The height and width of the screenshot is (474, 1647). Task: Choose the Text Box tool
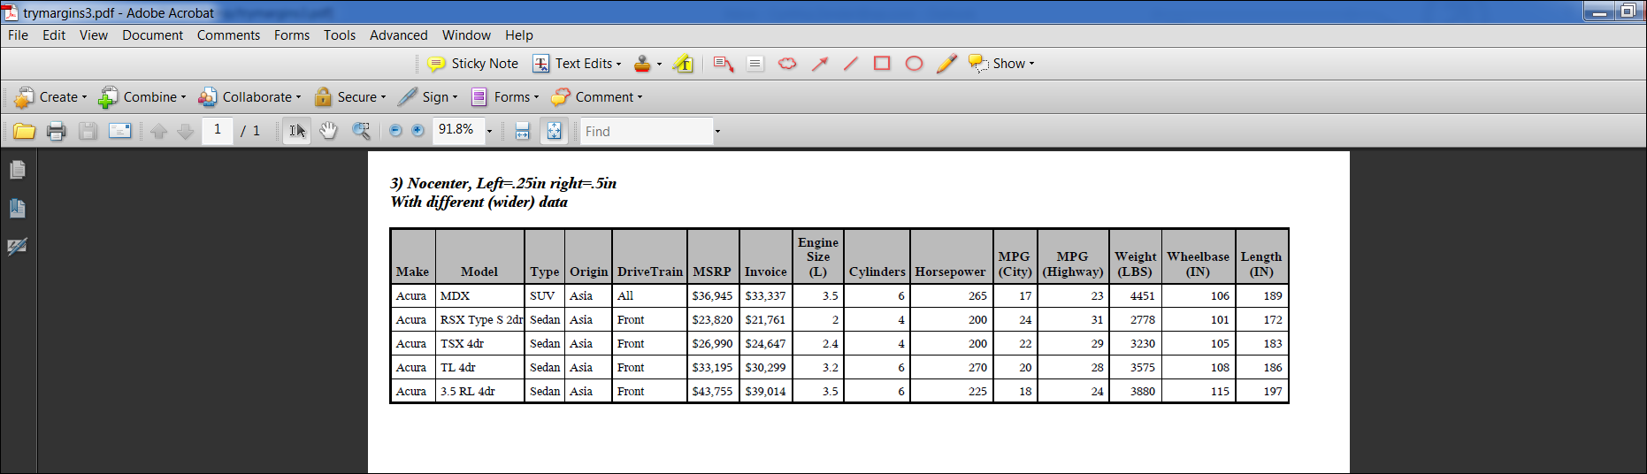coord(755,64)
